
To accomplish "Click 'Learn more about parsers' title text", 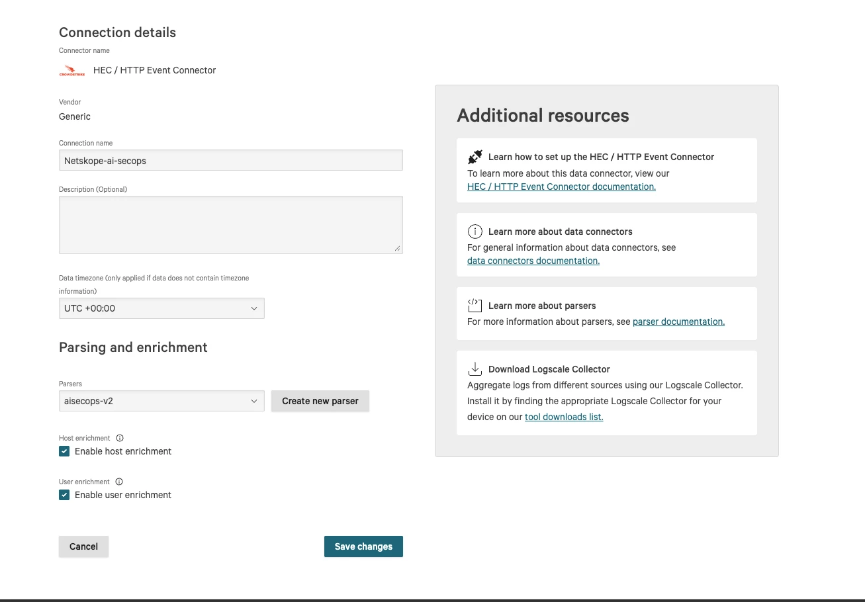I will tap(542, 306).
